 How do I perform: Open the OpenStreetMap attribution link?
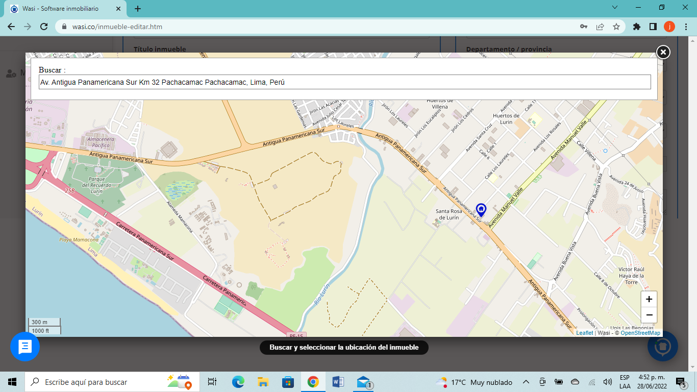(x=640, y=333)
